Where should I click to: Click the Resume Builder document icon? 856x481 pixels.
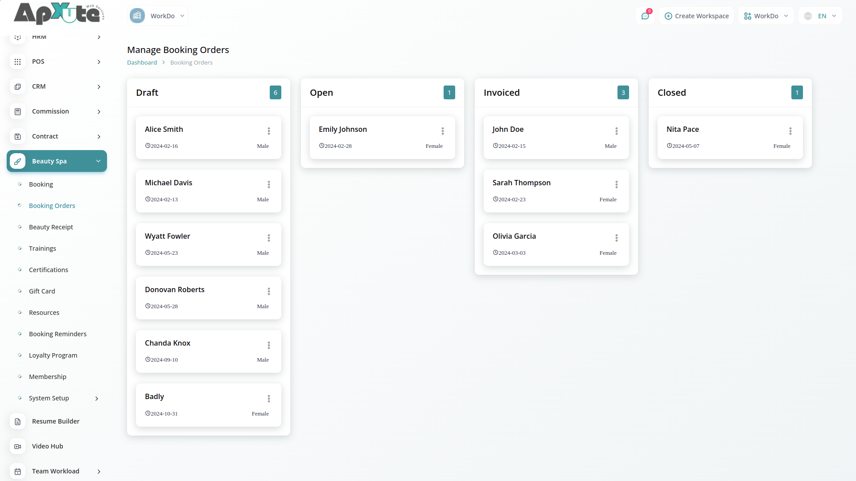(17, 421)
